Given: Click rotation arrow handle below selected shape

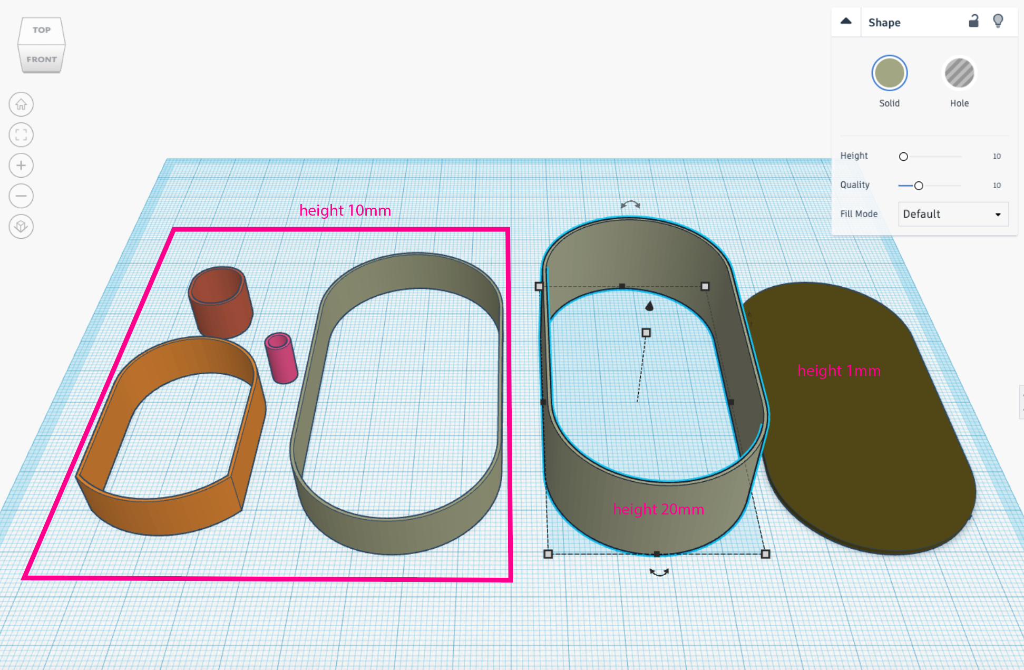Looking at the screenshot, I should pyautogui.click(x=659, y=572).
